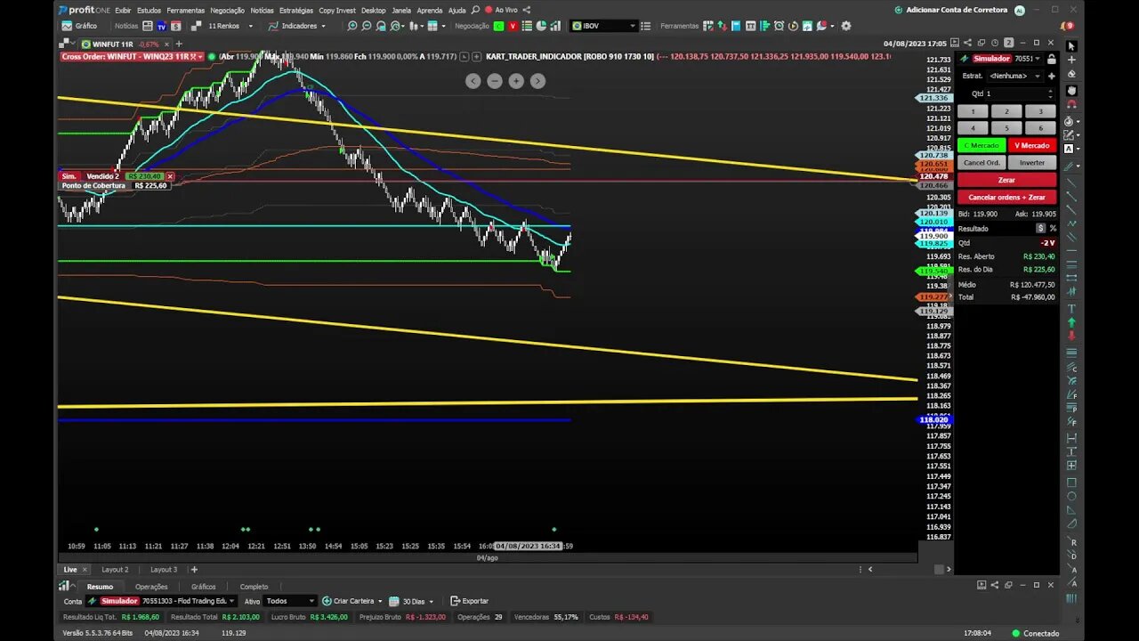Click the green C buy negotiation icon
1139x641 pixels.
tap(498, 26)
